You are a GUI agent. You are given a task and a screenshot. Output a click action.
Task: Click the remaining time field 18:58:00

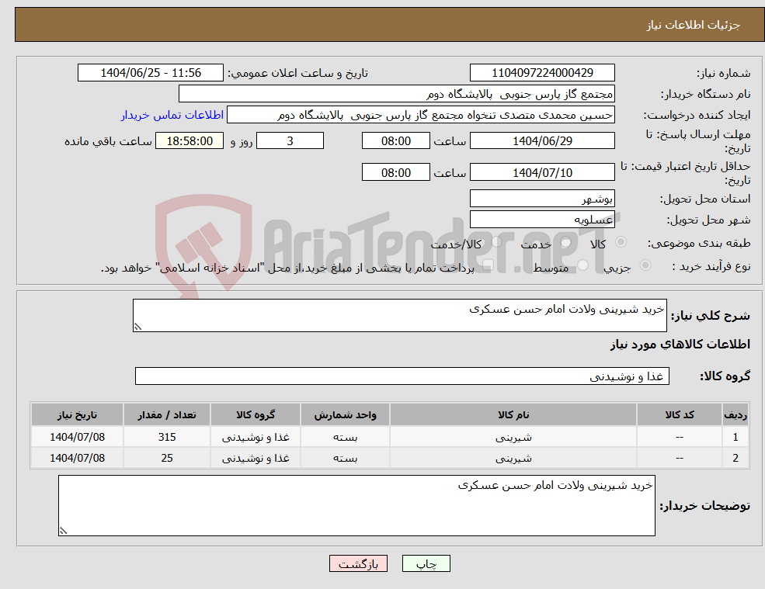(x=190, y=141)
